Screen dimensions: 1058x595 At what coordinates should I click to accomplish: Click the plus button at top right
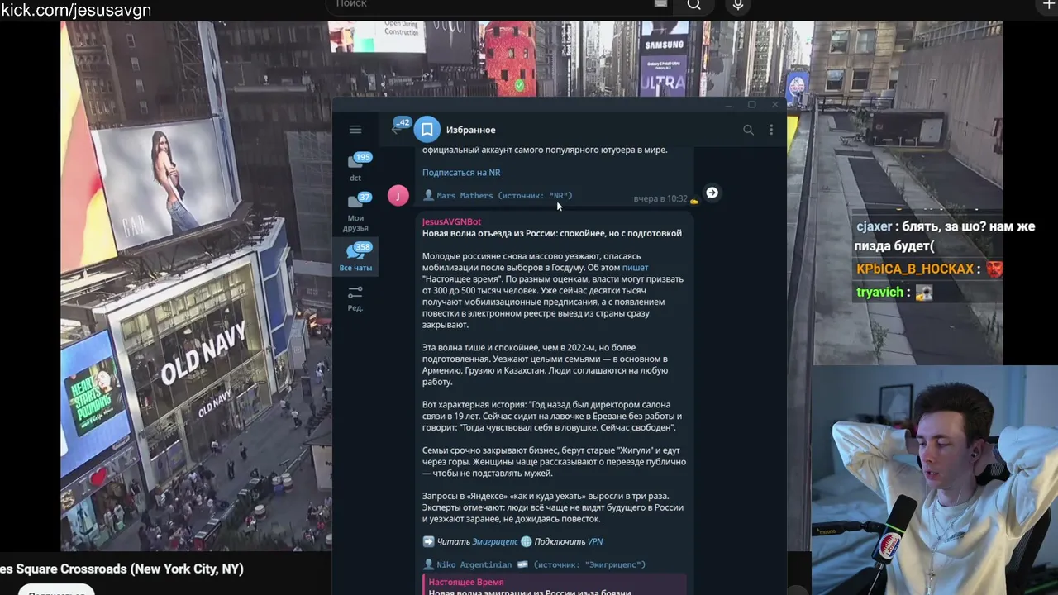point(1049,5)
